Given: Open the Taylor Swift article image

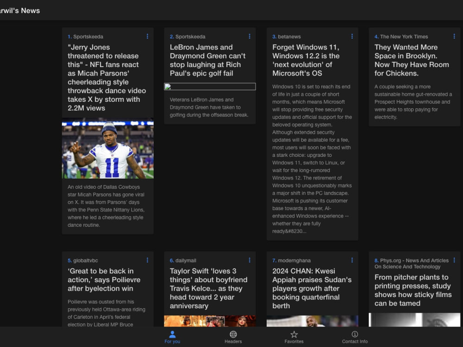Looking at the screenshot, I should pos(210,321).
